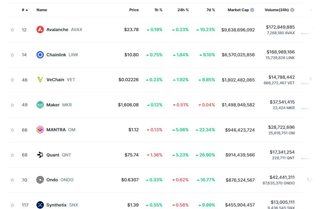Click the Volume(24h) info icon
The width and height of the screenshot is (320, 209).
coord(292,10)
